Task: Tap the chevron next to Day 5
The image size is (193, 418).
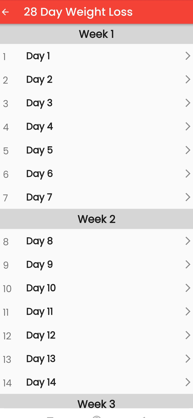Action: [188, 150]
